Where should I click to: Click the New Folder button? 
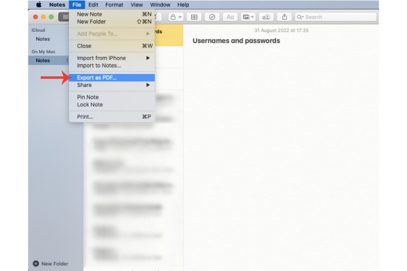(51, 264)
